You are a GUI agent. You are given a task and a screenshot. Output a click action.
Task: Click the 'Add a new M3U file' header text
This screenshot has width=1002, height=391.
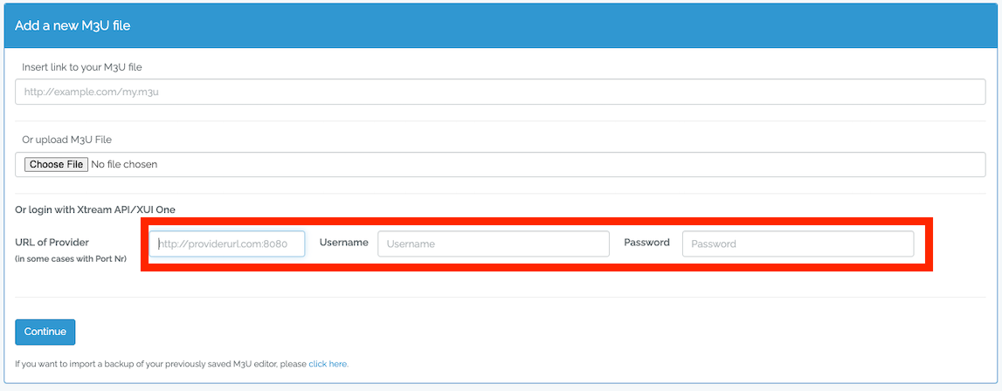coord(73,25)
